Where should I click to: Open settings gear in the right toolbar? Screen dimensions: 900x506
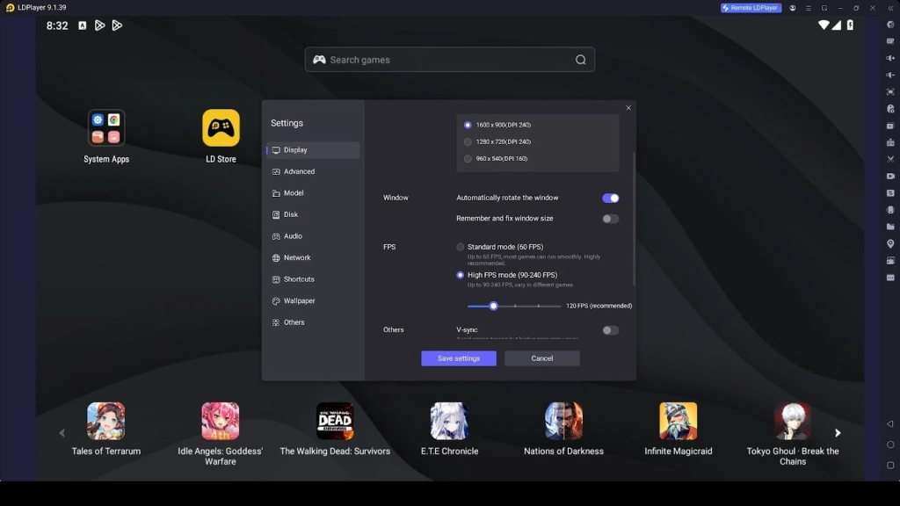pos(890,25)
